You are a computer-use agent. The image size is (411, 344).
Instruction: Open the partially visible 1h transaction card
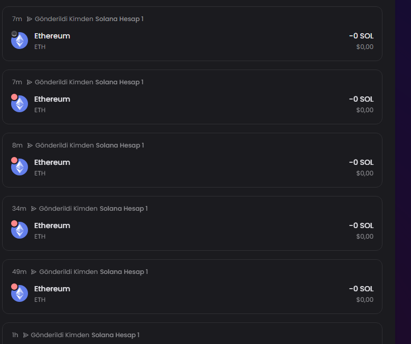192,333
